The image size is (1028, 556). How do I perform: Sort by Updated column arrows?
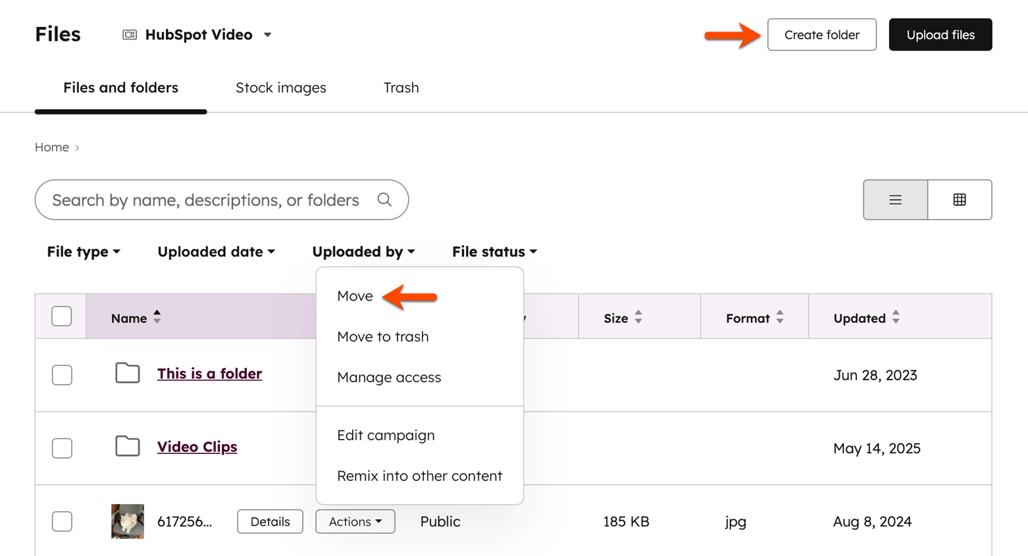pos(896,317)
